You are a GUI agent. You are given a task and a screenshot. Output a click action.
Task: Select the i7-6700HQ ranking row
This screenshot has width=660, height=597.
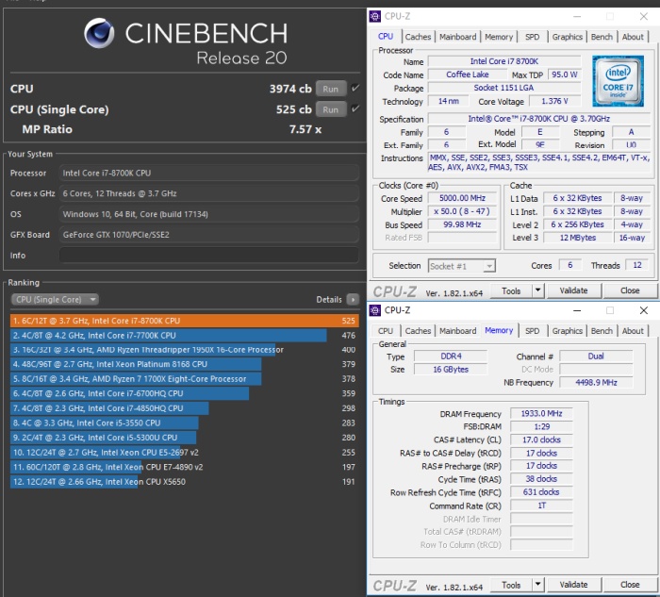coord(185,393)
